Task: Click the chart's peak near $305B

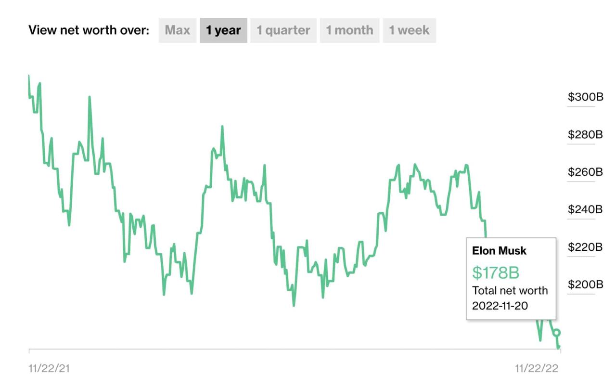Action: [x=29, y=76]
